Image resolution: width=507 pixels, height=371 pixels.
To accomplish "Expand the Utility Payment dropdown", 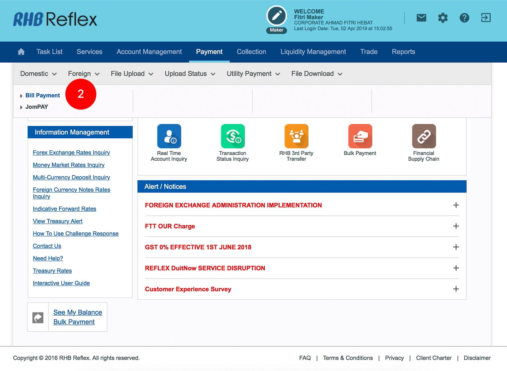I will 253,74.
